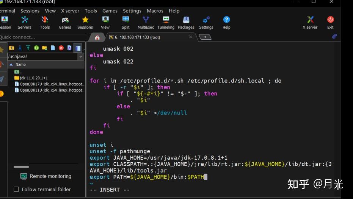Open the Help toolbar icon
This screenshot has width=353, height=199.
pos(226,23)
